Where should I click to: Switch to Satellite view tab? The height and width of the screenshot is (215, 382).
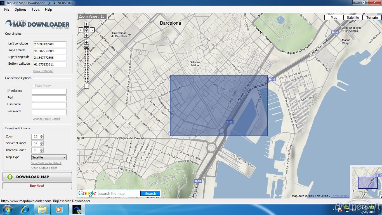pyautogui.click(x=353, y=17)
